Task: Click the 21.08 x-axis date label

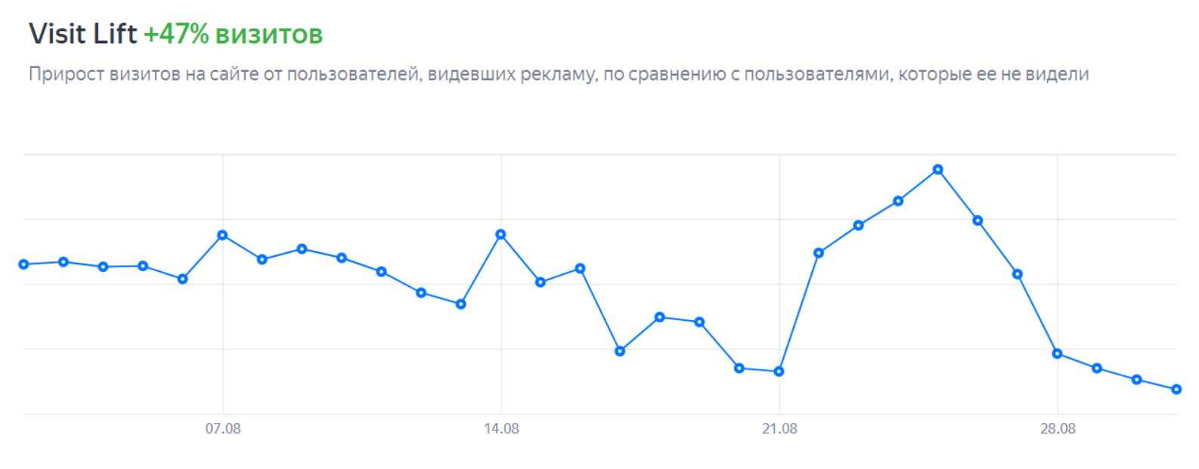Action: pyautogui.click(x=779, y=429)
